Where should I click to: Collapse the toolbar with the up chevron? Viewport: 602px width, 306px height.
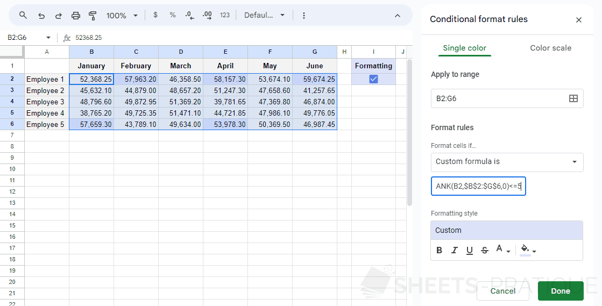[x=398, y=16]
